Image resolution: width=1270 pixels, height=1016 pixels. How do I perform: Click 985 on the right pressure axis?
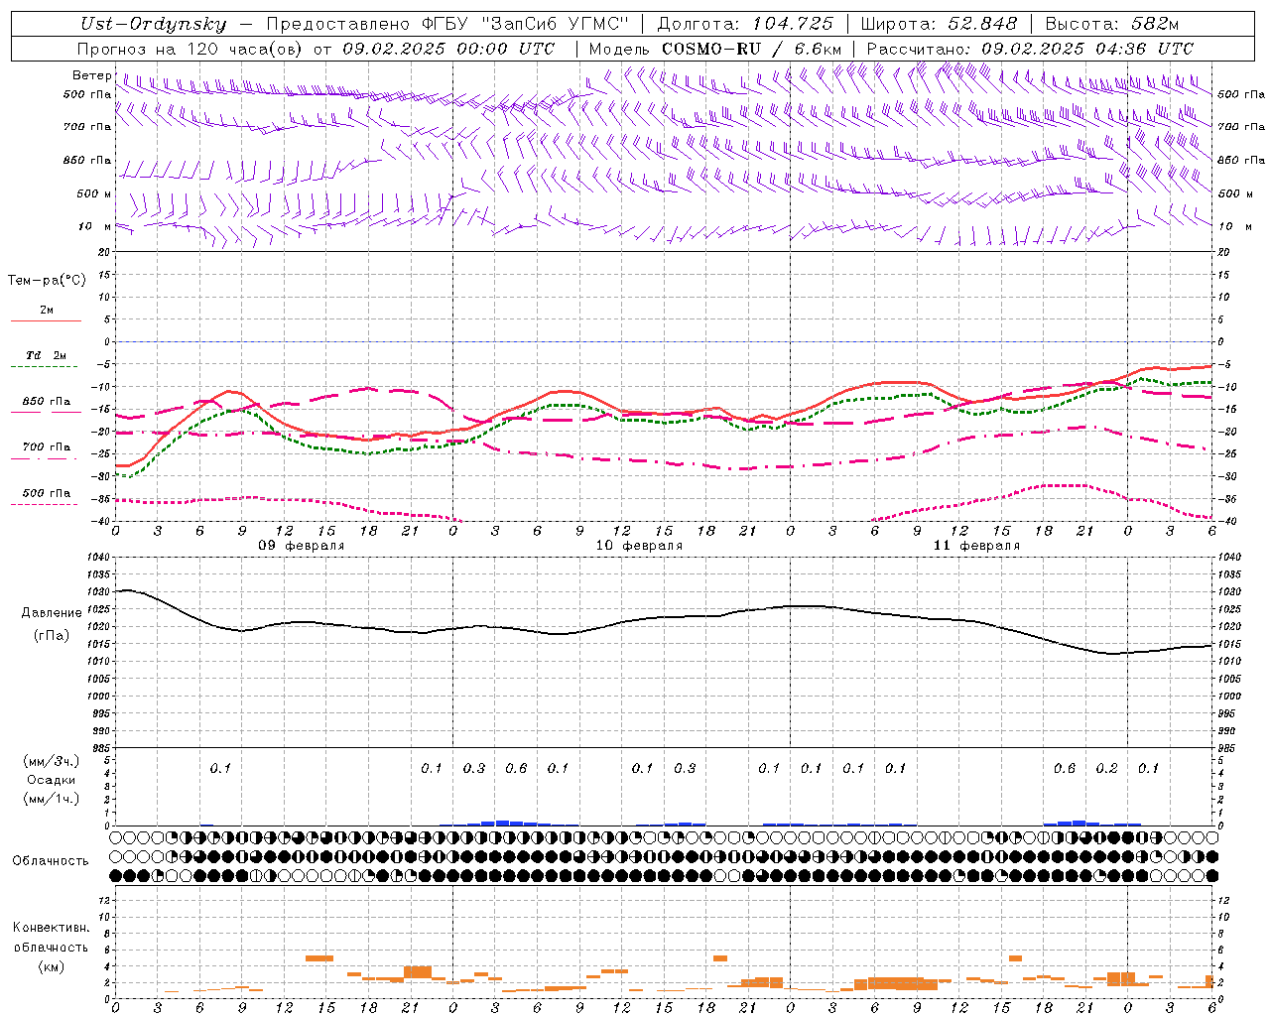click(x=1228, y=748)
